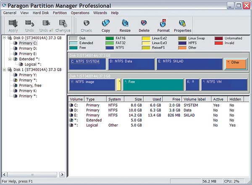Open the Wizards menu

click(x=100, y=13)
